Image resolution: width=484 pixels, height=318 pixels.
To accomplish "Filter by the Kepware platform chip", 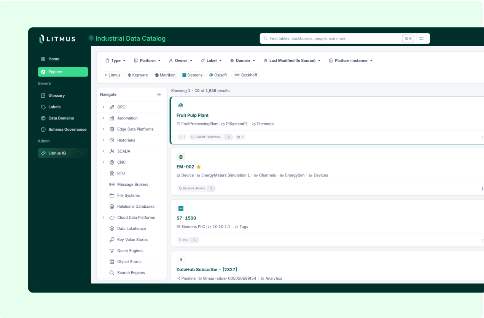I will point(137,75).
